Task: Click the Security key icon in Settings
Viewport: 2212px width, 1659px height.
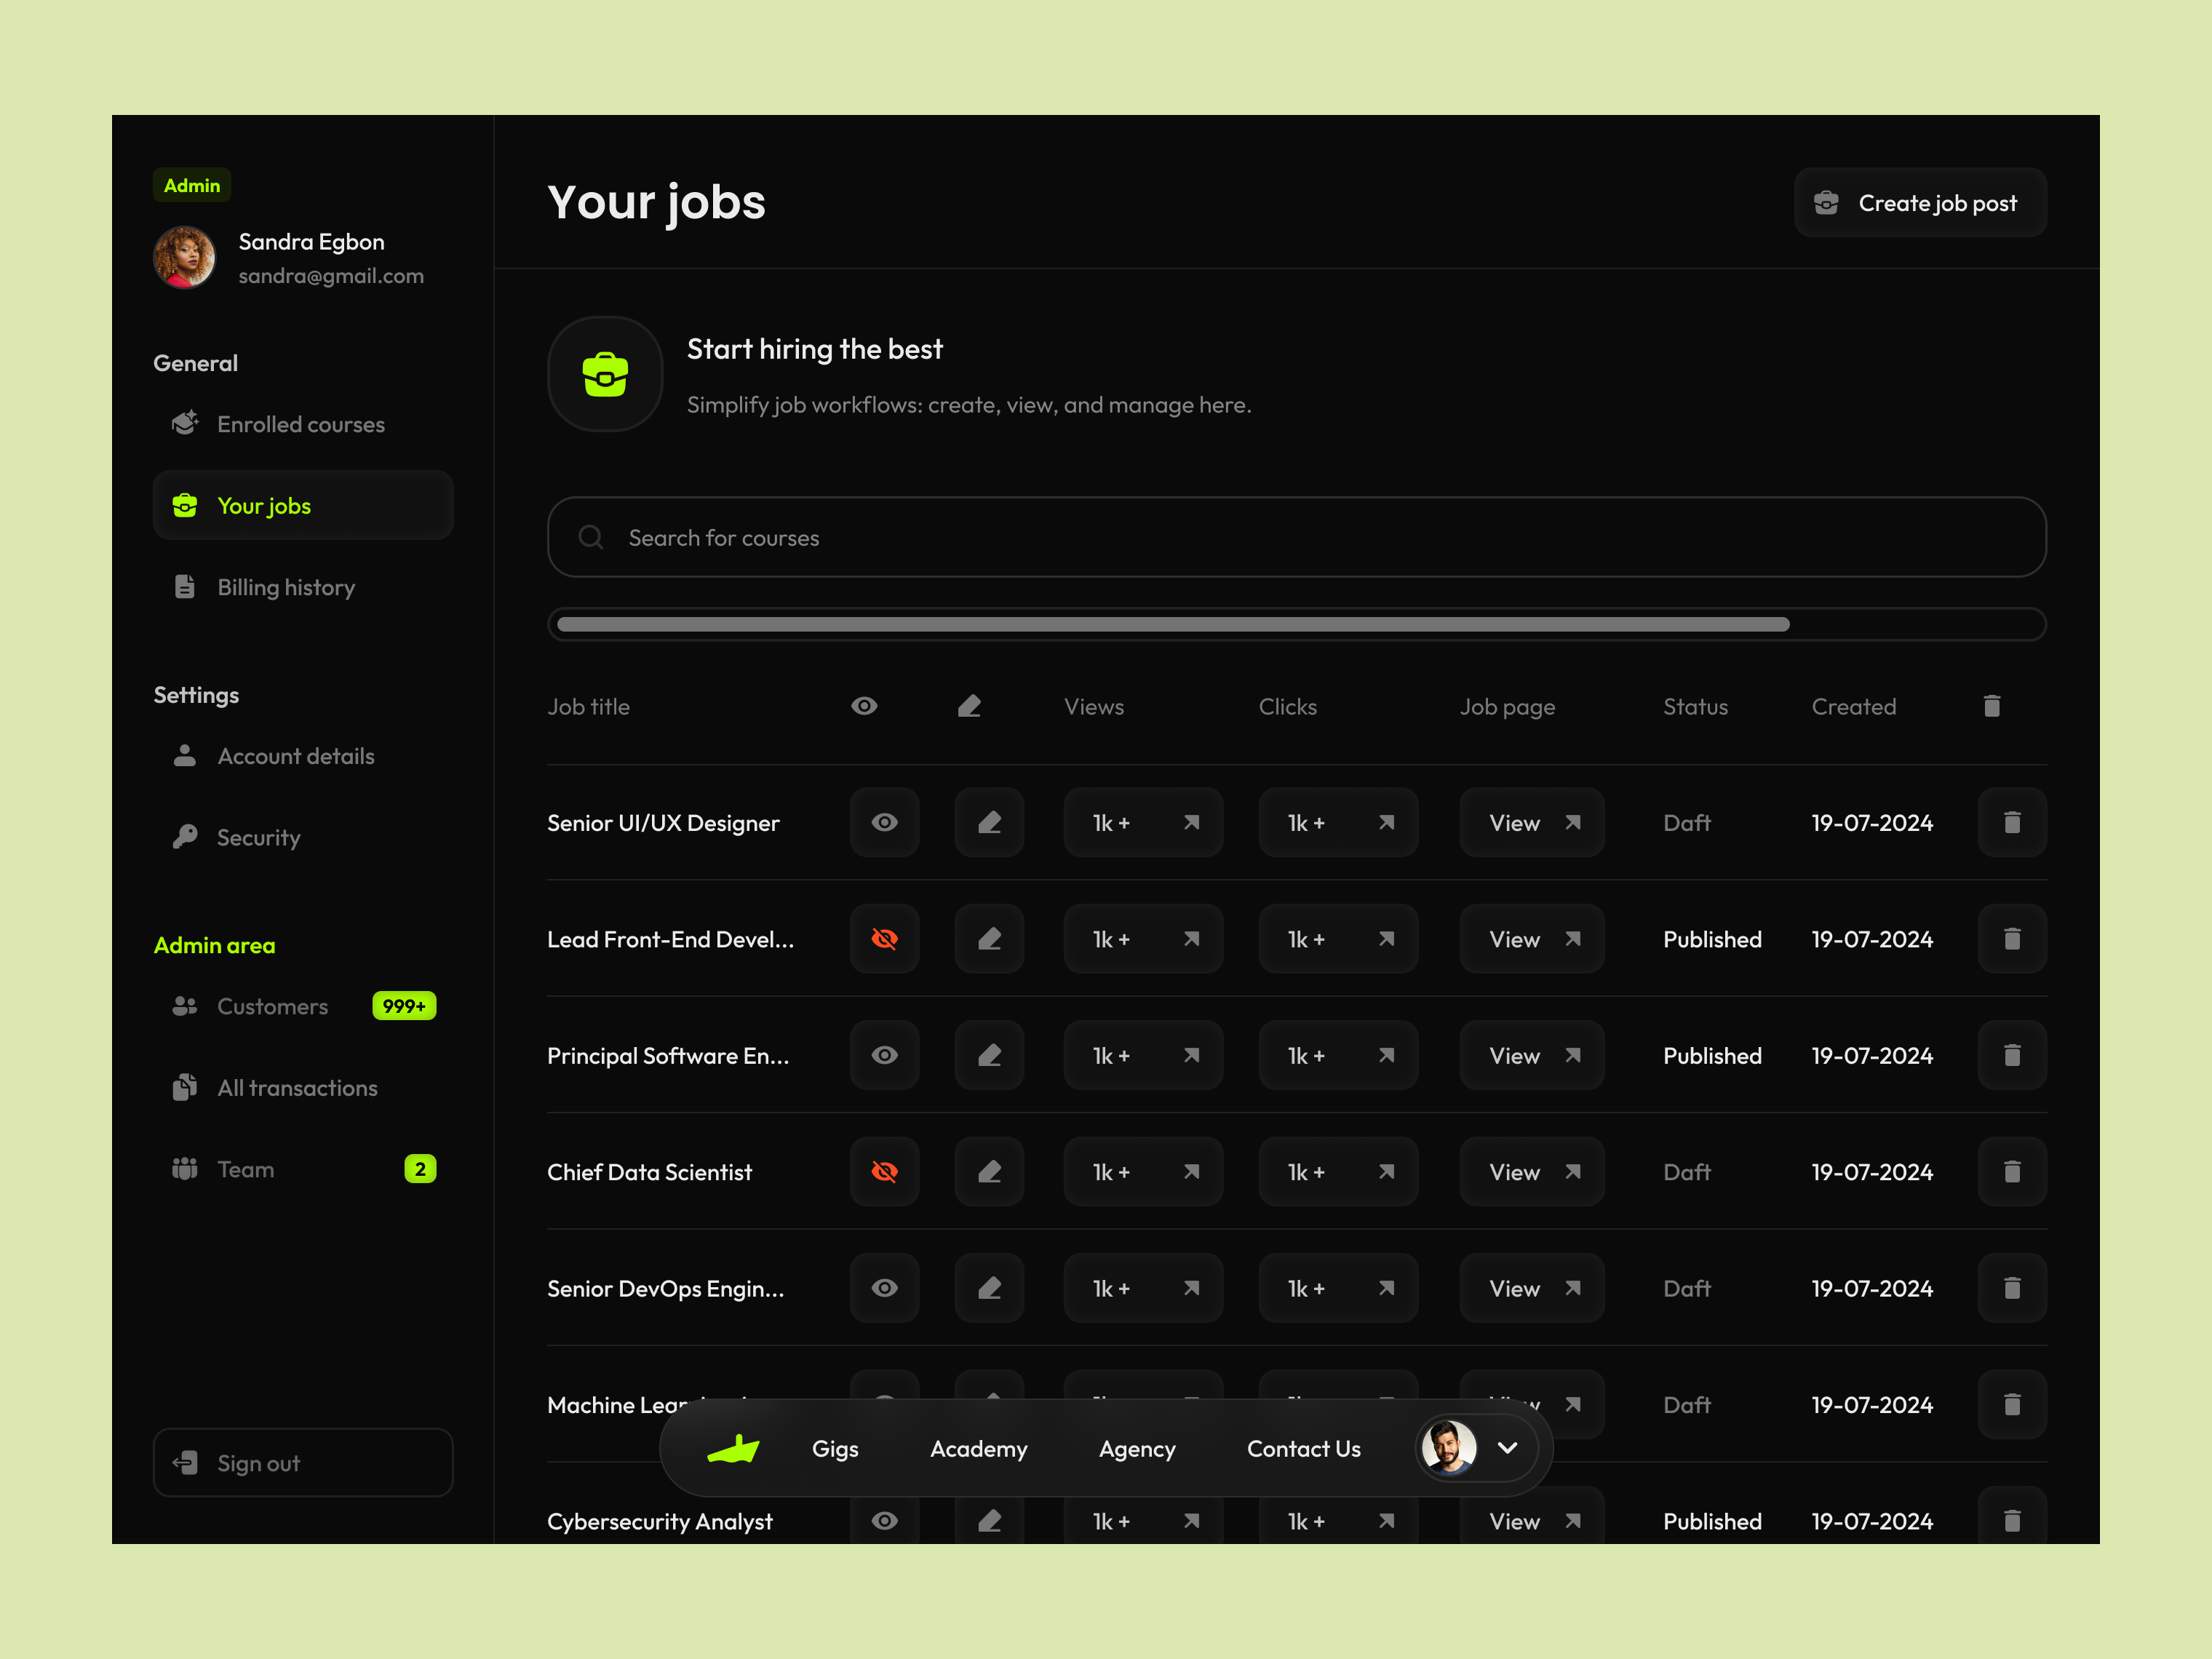Action: pos(185,837)
